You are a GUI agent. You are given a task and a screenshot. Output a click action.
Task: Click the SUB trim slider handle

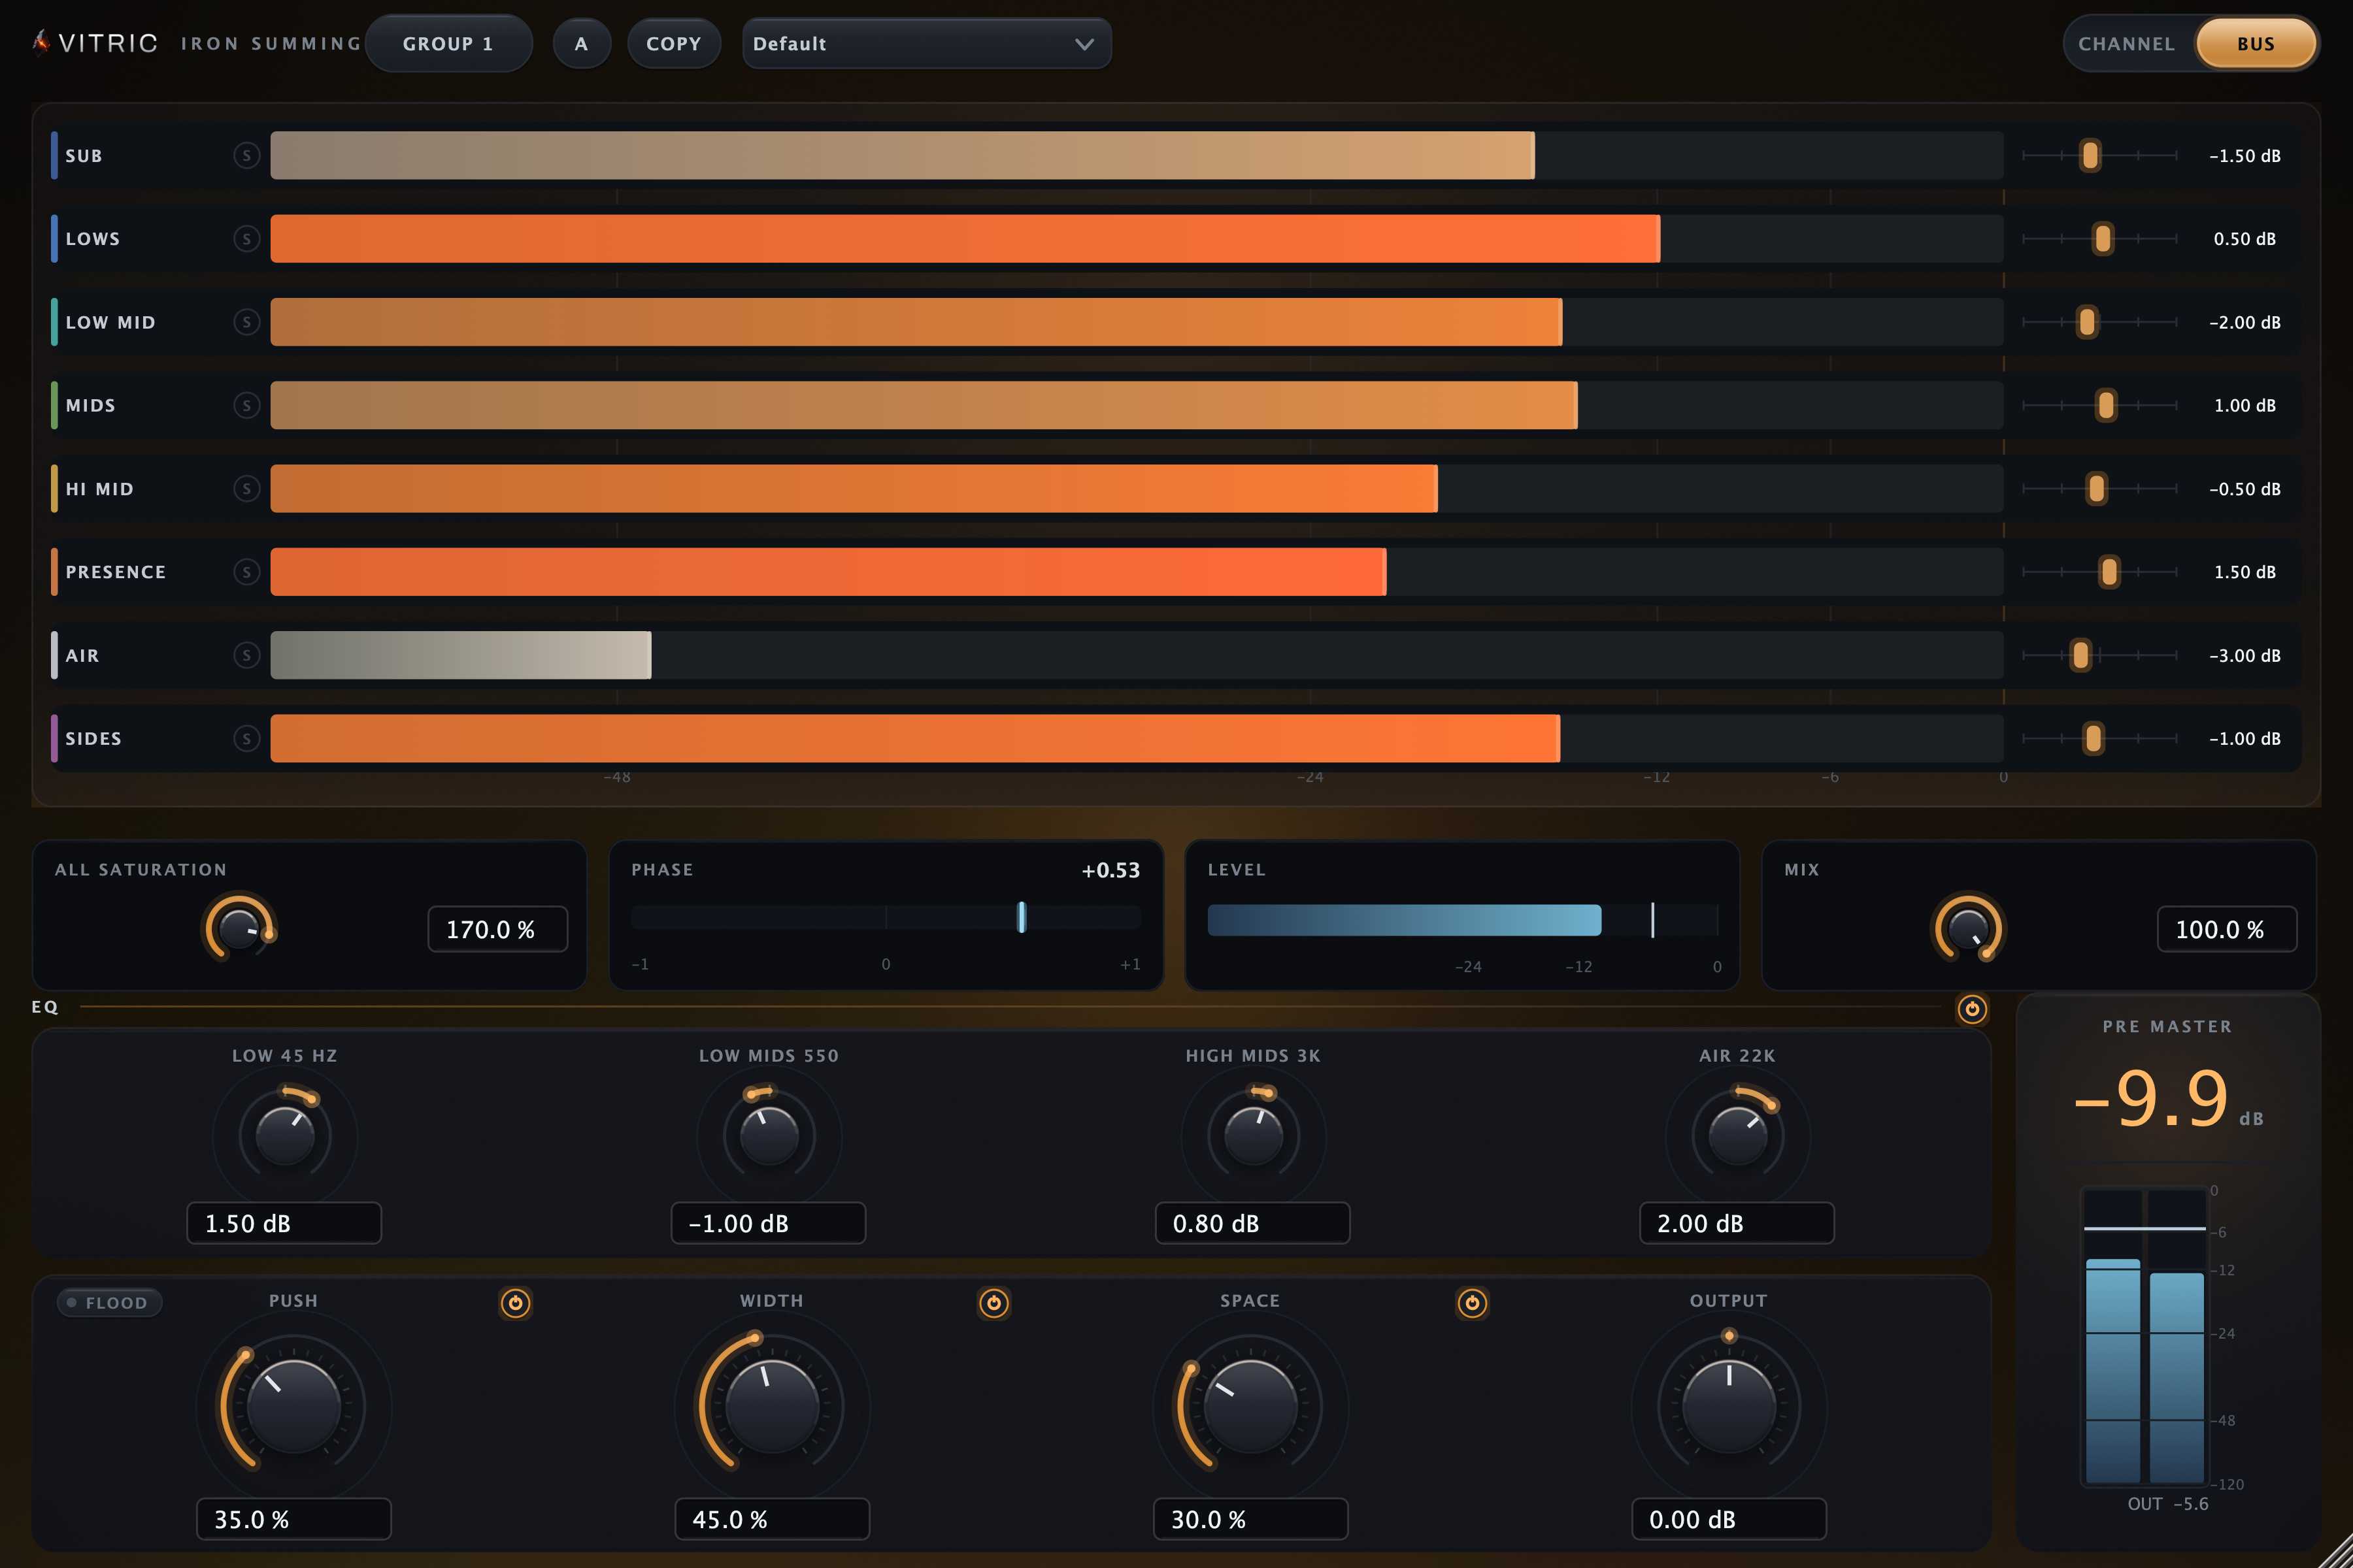(2090, 155)
